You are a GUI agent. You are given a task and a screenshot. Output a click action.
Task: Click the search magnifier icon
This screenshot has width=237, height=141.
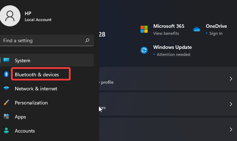[88, 40]
